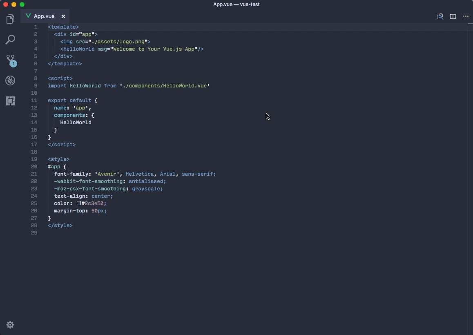Open the search-in-file toolbar icon
473x335 pixels.
[x=440, y=16]
